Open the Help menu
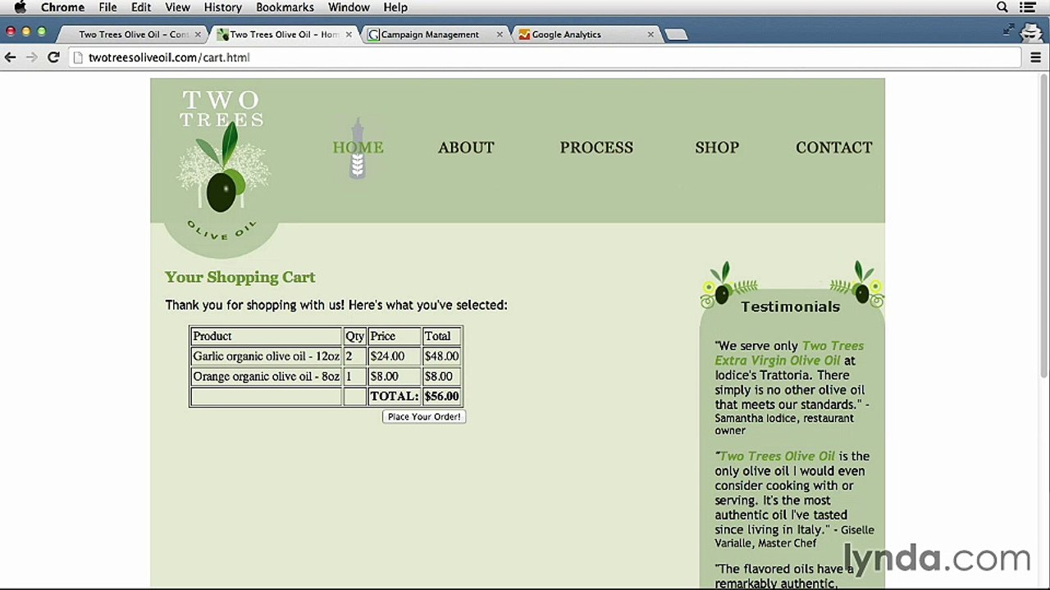This screenshot has width=1050, height=590. click(395, 7)
